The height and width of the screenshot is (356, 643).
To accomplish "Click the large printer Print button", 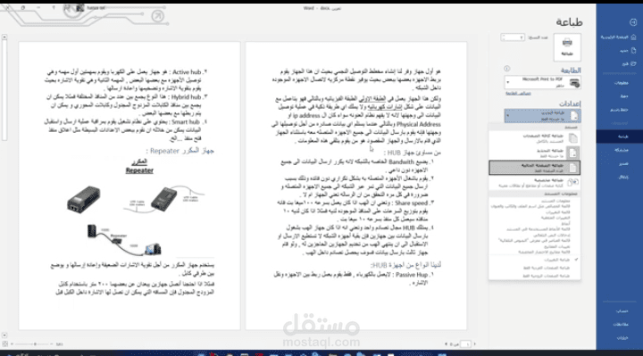I will coord(567,47).
